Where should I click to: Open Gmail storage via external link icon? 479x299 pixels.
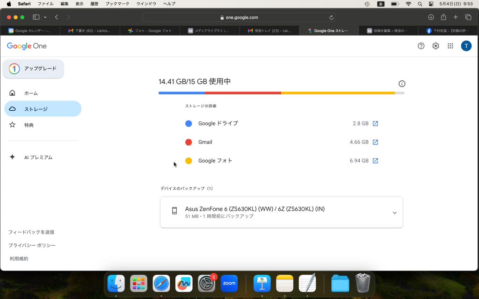pyautogui.click(x=376, y=142)
